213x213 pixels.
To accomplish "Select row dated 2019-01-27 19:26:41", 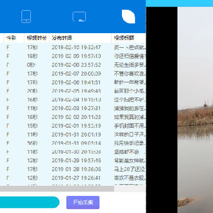I will coord(73,178).
